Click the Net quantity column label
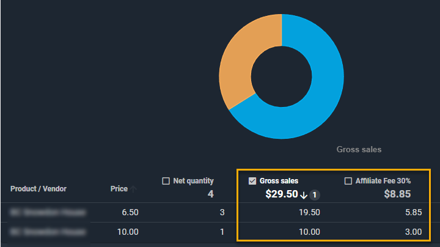440x247 pixels. (x=193, y=181)
